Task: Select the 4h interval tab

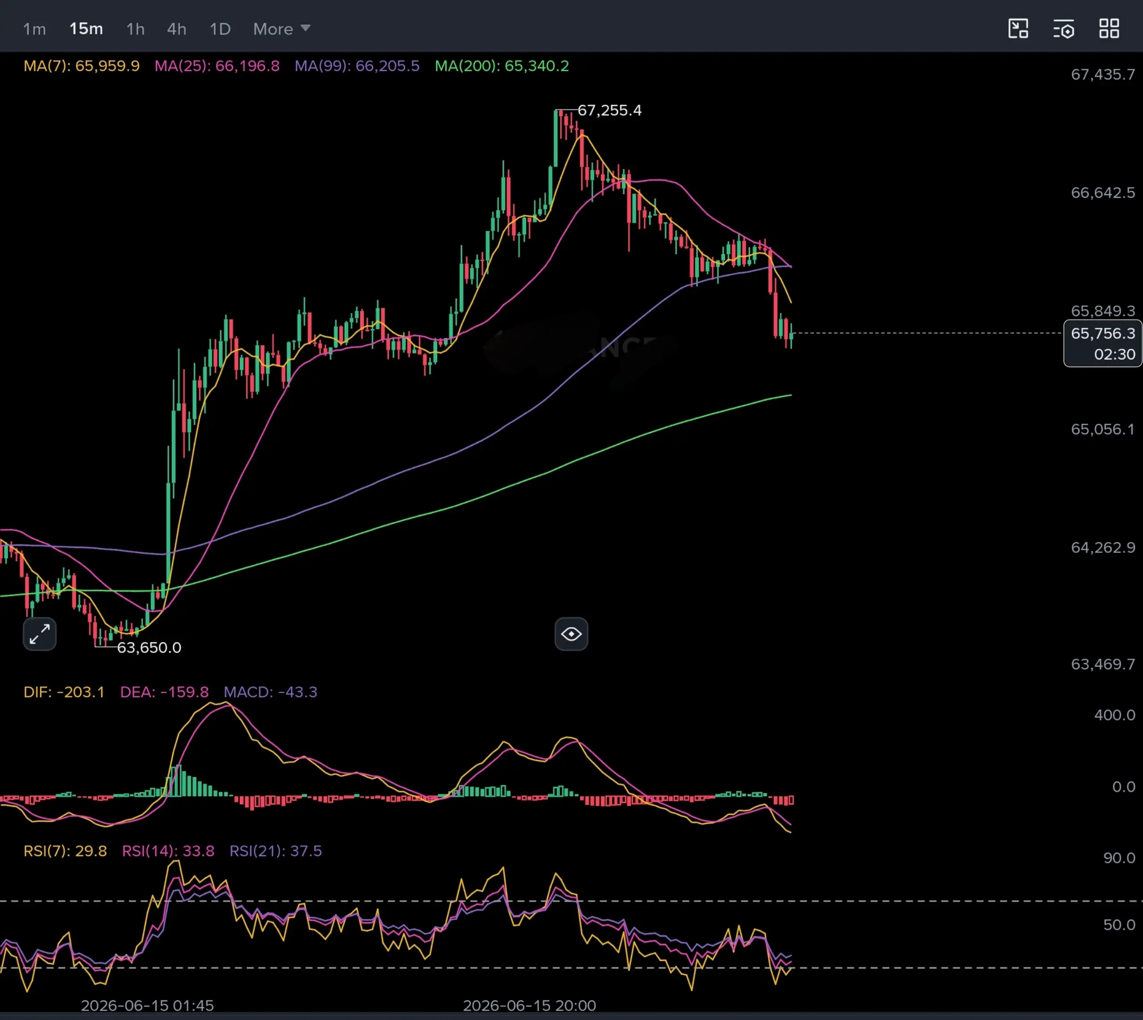Action: 176,29
